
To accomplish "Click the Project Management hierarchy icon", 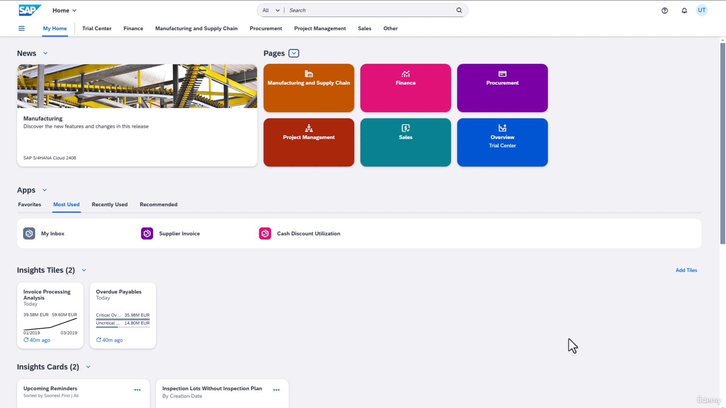I will [309, 128].
